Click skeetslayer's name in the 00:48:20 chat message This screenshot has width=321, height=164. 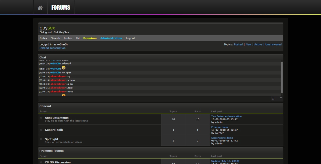tap(58, 84)
